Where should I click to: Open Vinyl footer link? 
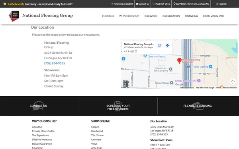(x=94, y=144)
